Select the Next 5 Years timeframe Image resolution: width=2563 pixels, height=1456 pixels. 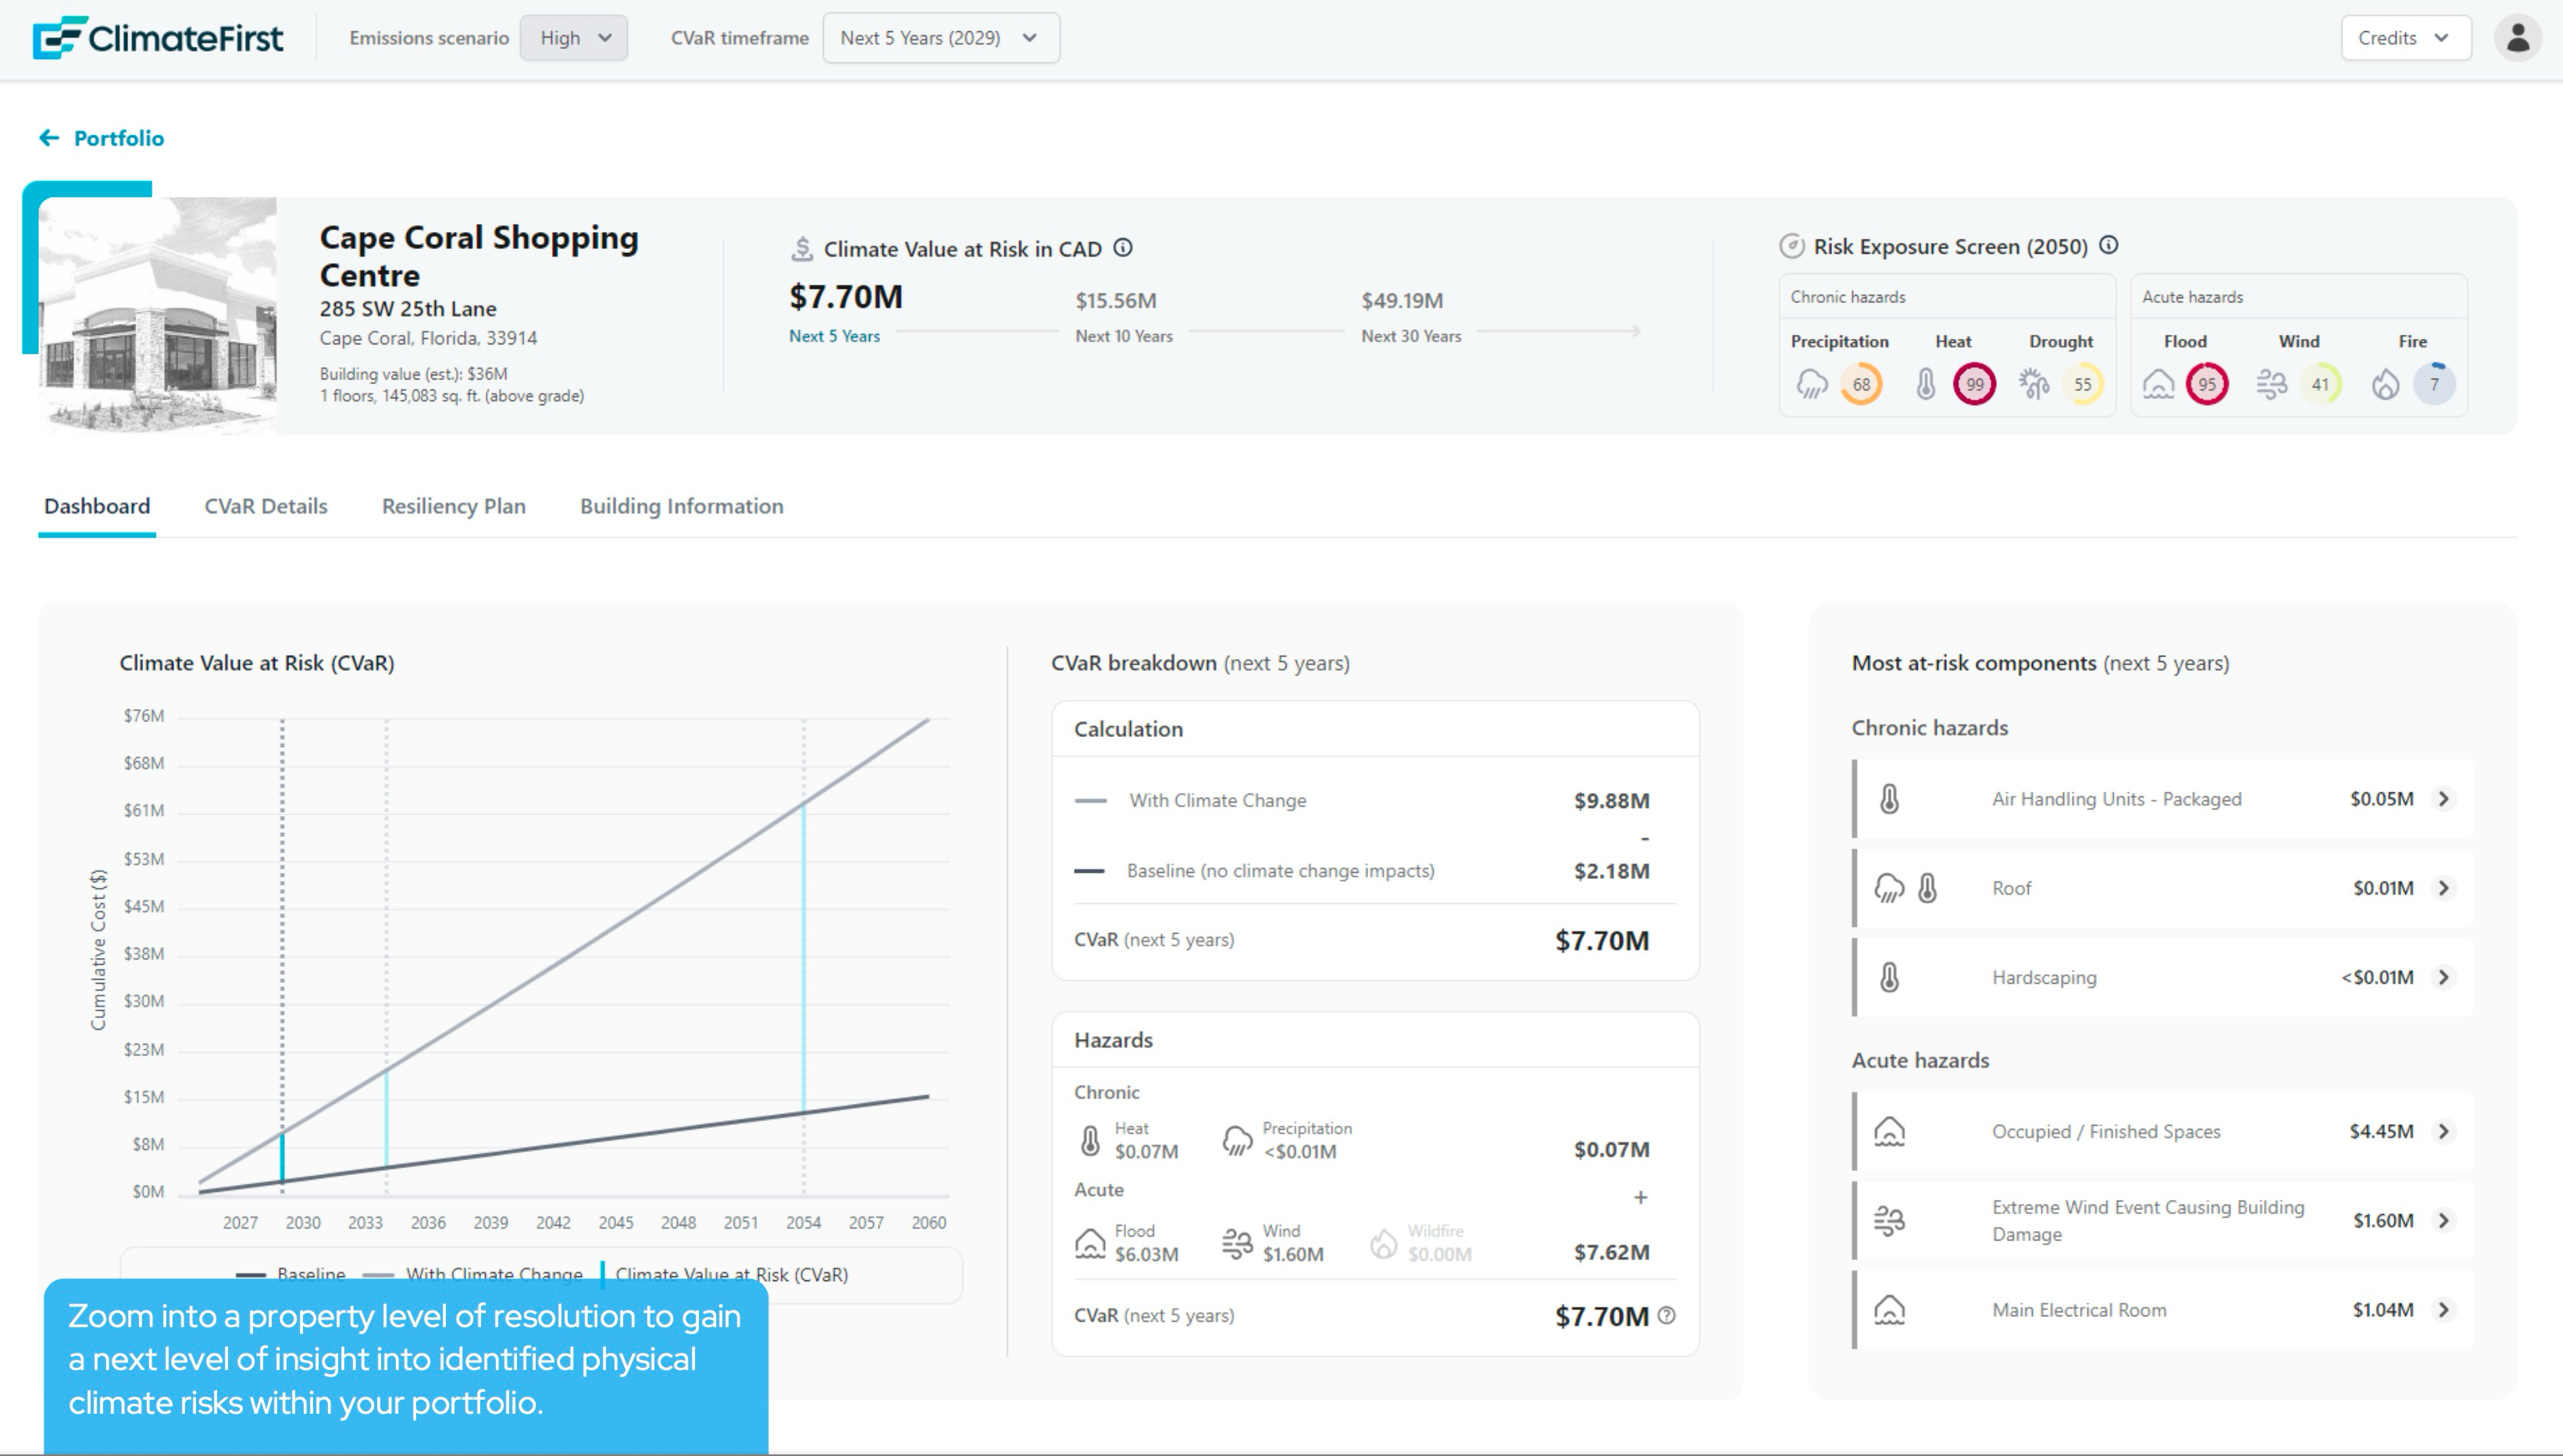[x=834, y=336]
